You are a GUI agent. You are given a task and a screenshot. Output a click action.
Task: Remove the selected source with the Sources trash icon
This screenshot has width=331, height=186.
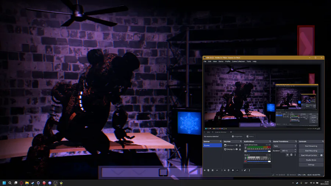coord(228,170)
